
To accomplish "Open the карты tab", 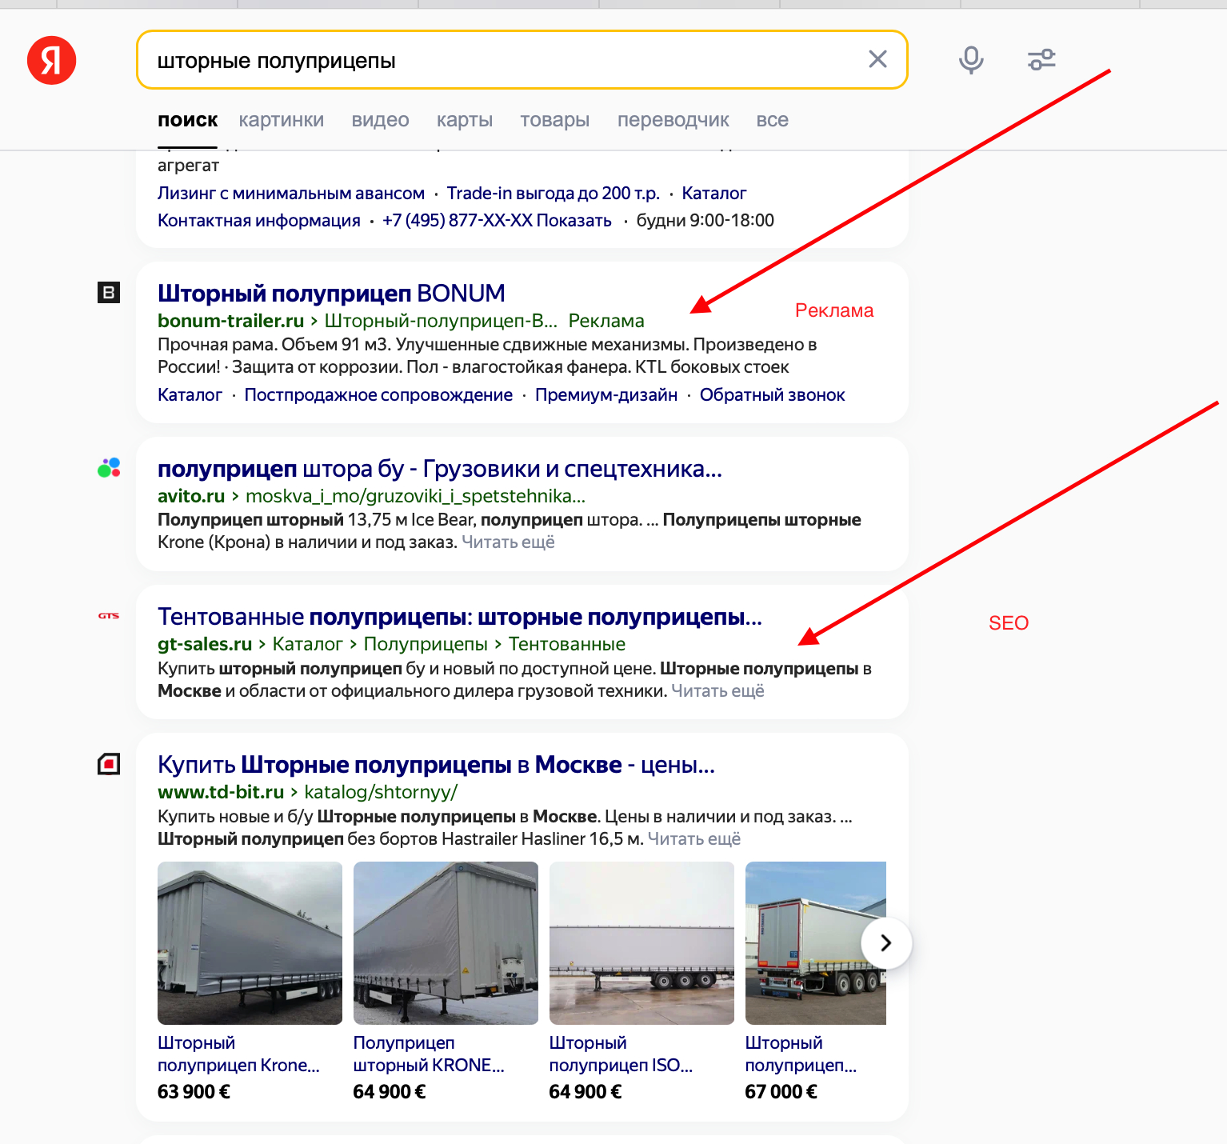I will (464, 120).
